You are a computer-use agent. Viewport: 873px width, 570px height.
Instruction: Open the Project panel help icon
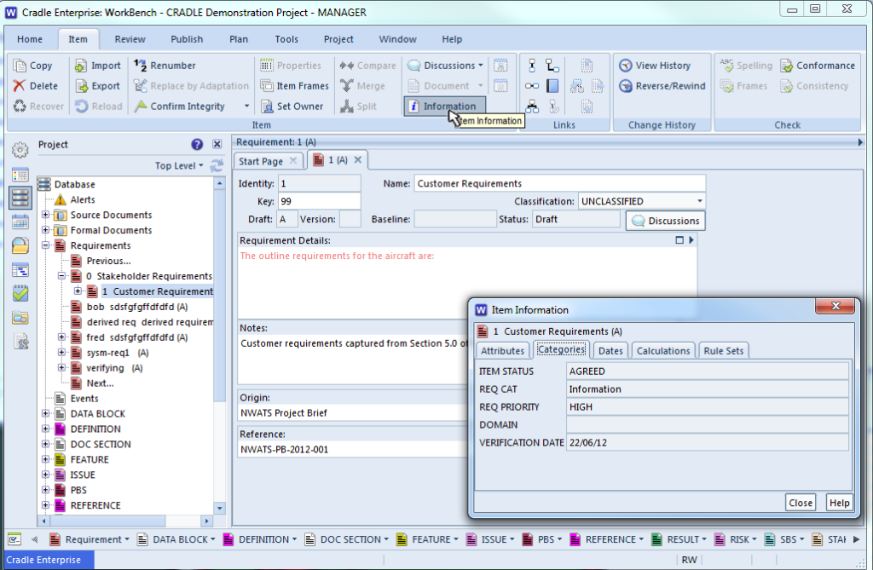(x=197, y=145)
